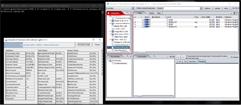
Task: Maximize the Duplicates panel using its square icon
Action: coord(173,57)
